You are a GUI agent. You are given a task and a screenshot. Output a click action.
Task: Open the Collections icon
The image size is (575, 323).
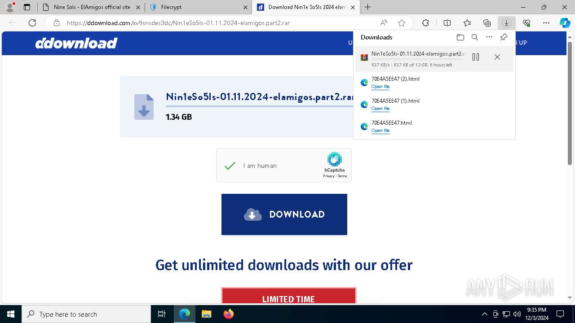point(487,23)
